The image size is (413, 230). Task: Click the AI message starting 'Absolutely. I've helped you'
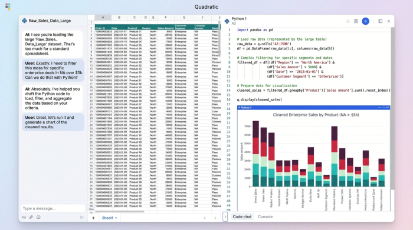(x=53, y=98)
